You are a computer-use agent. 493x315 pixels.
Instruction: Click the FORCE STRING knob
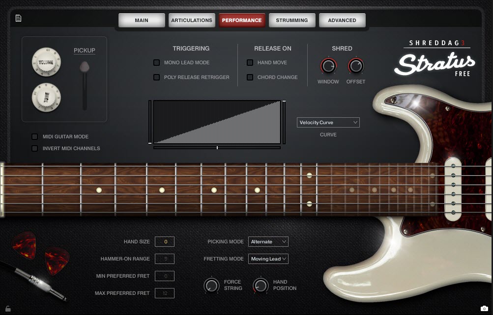tap(211, 285)
